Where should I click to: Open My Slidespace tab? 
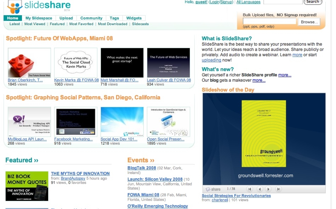coord(39,18)
